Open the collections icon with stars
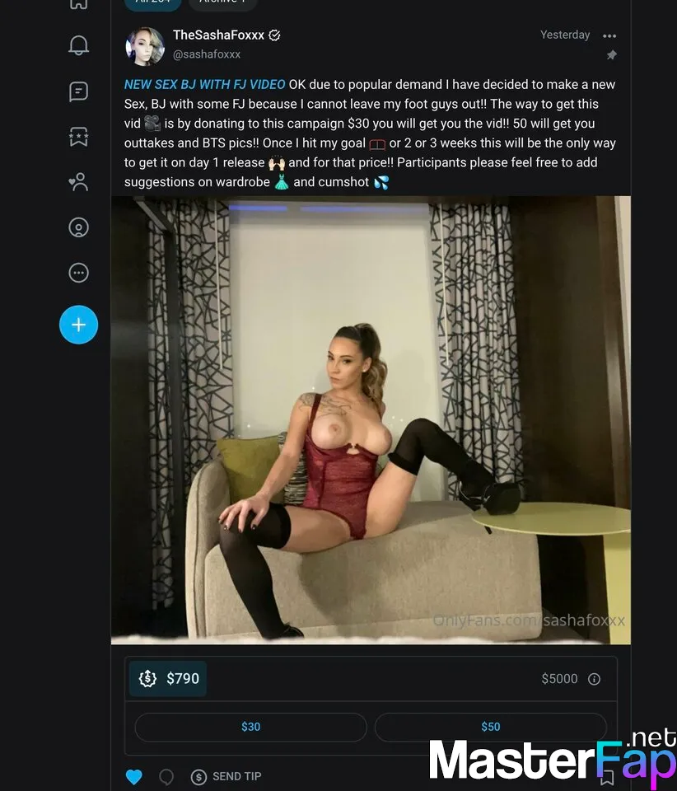The height and width of the screenshot is (791, 677). coord(78,137)
